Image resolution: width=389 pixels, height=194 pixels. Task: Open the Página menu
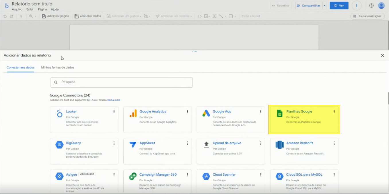pos(42,9)
